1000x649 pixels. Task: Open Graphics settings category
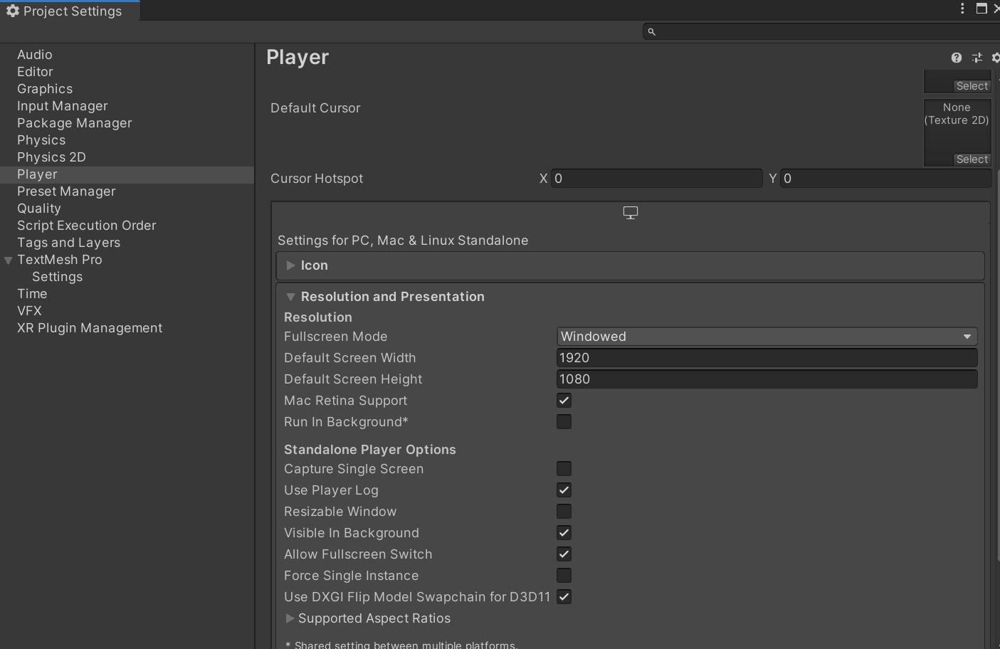[45, 89]
